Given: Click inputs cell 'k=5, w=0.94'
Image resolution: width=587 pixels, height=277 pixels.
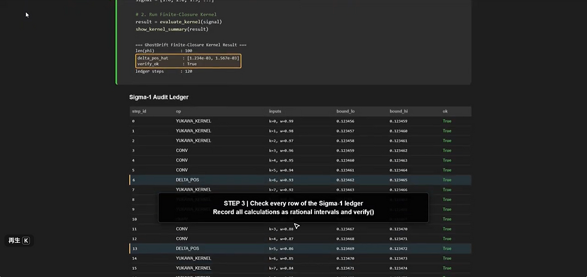Looking at the screenshot, I should click(x=281, y=170).
